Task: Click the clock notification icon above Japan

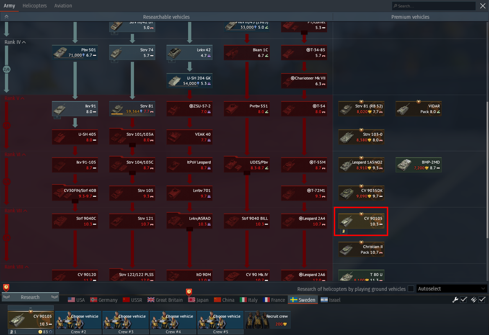Action: pos(189,292)
